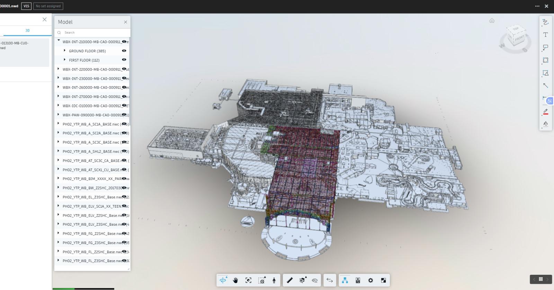Toggle visibility of FIRST FLOOR (112)
The height and width of the screenshot is (290, 554).
124,60
